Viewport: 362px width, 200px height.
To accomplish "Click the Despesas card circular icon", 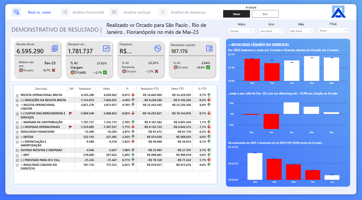I will tap(158, 49).
